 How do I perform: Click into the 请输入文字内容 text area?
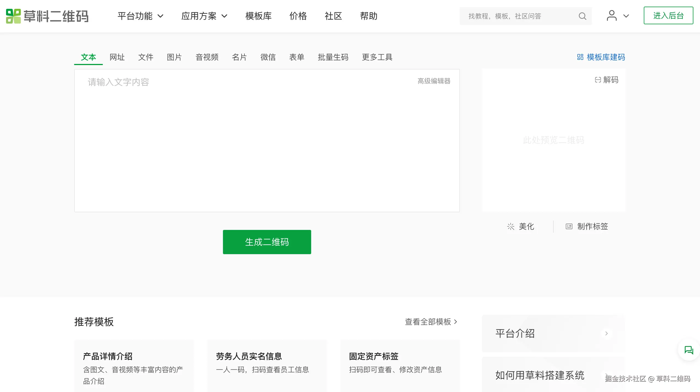pyautogui.click(x=267, y=141)
